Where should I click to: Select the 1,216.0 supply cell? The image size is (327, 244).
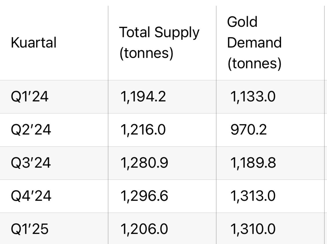143,130
